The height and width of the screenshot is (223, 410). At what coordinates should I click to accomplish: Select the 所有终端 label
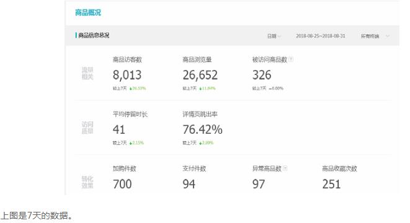[370, 36]
